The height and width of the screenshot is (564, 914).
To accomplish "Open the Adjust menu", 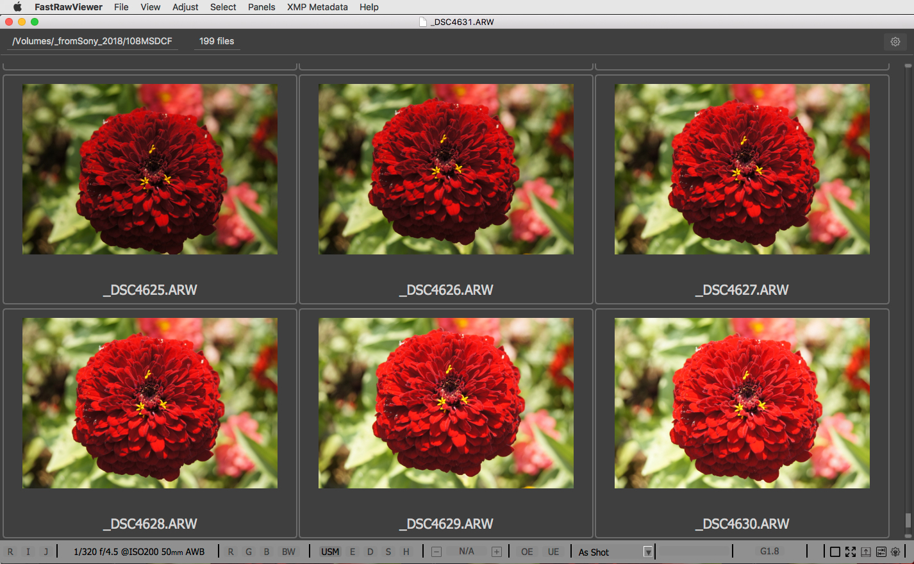I will (x=185, y=7).
